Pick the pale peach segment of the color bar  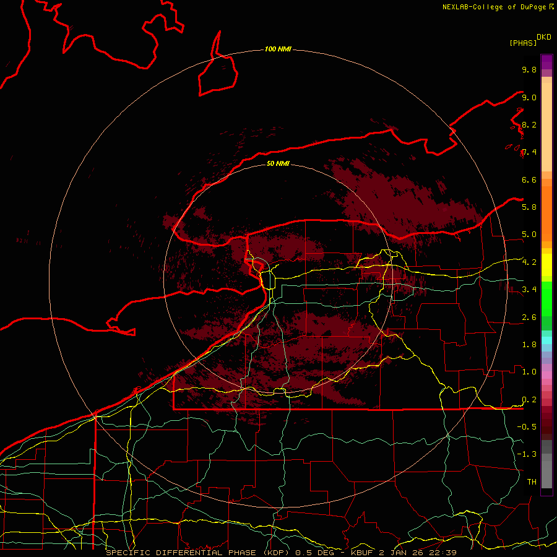coord(546,127)
